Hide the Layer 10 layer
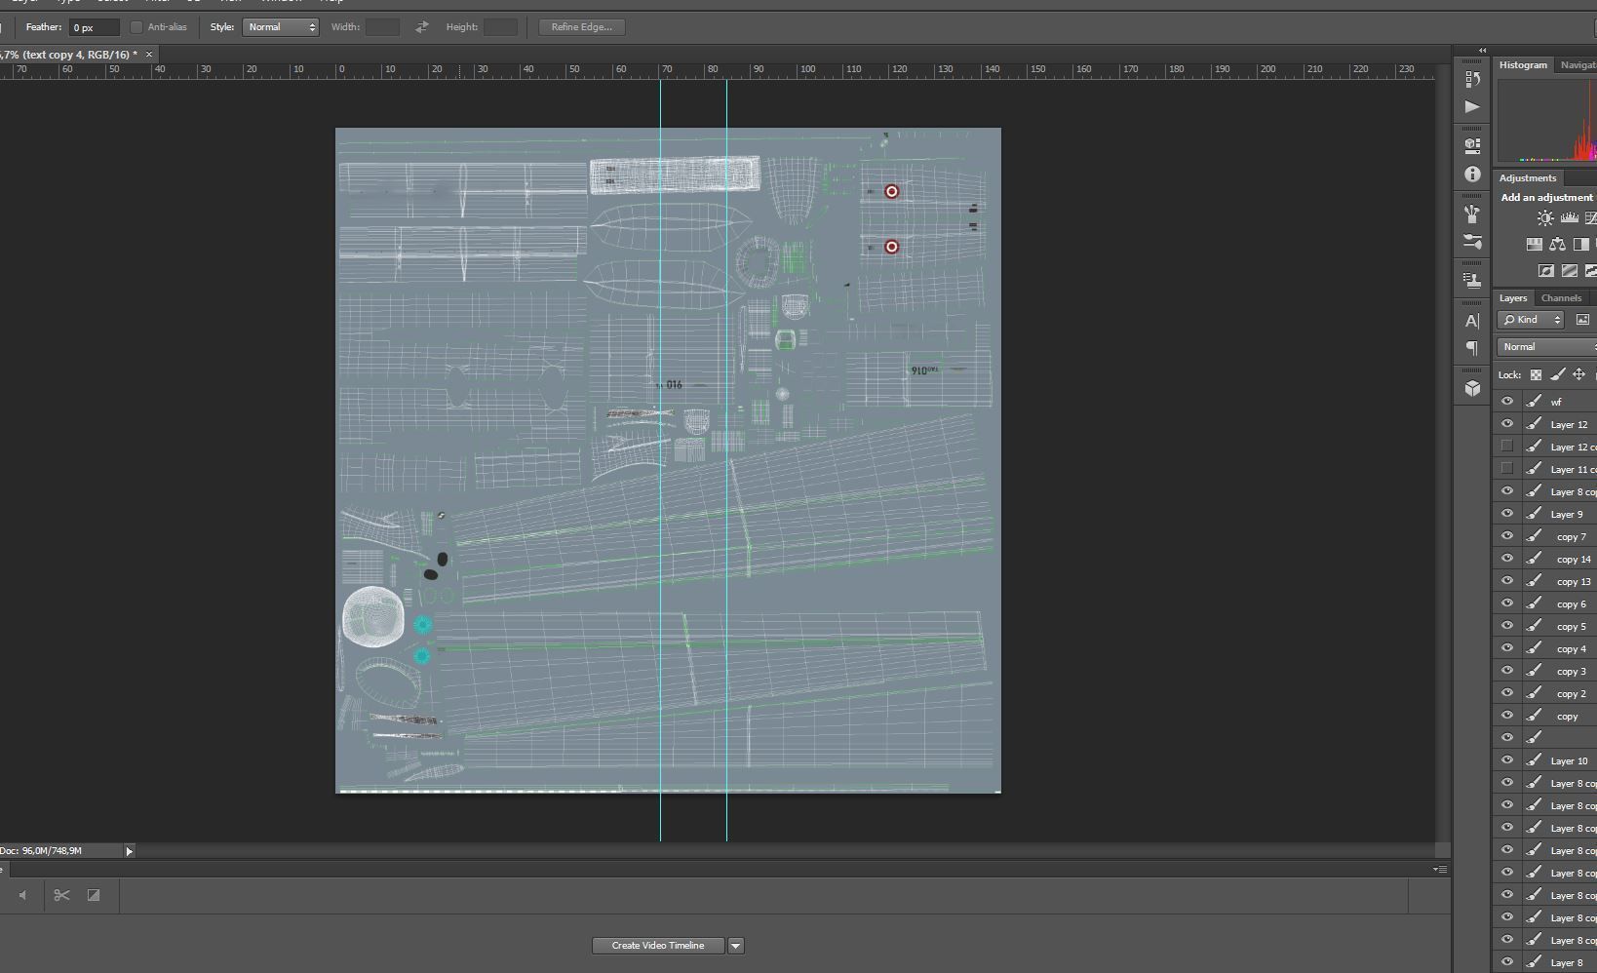The height and width of the screenshot is (973, 1597). click(x=1507, y=759)
